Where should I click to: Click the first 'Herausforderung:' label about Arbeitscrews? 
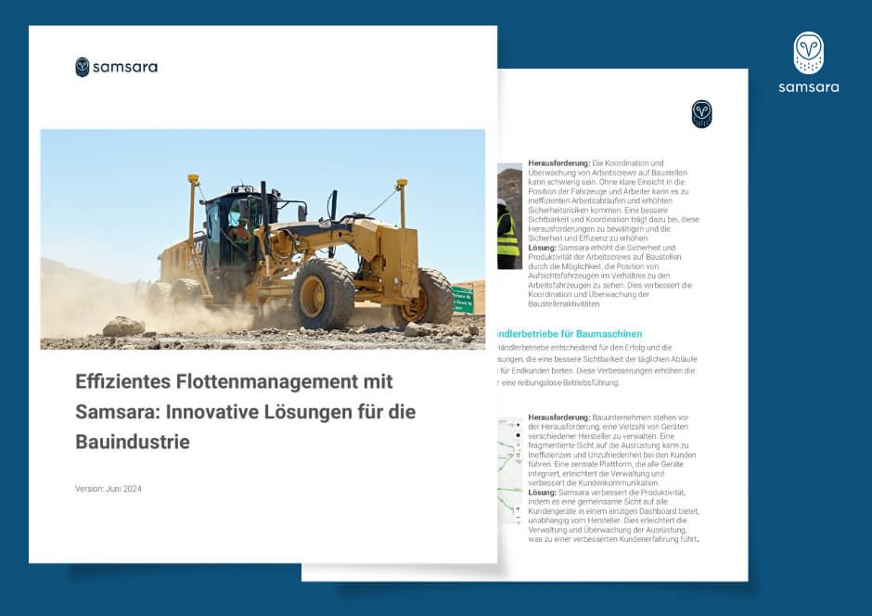coord(558,163)
